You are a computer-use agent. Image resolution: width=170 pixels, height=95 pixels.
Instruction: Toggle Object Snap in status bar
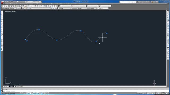(x=30, y=93)
